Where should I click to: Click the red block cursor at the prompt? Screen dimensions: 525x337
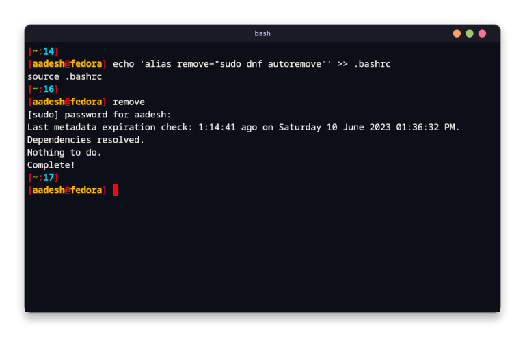coord(116,190)
